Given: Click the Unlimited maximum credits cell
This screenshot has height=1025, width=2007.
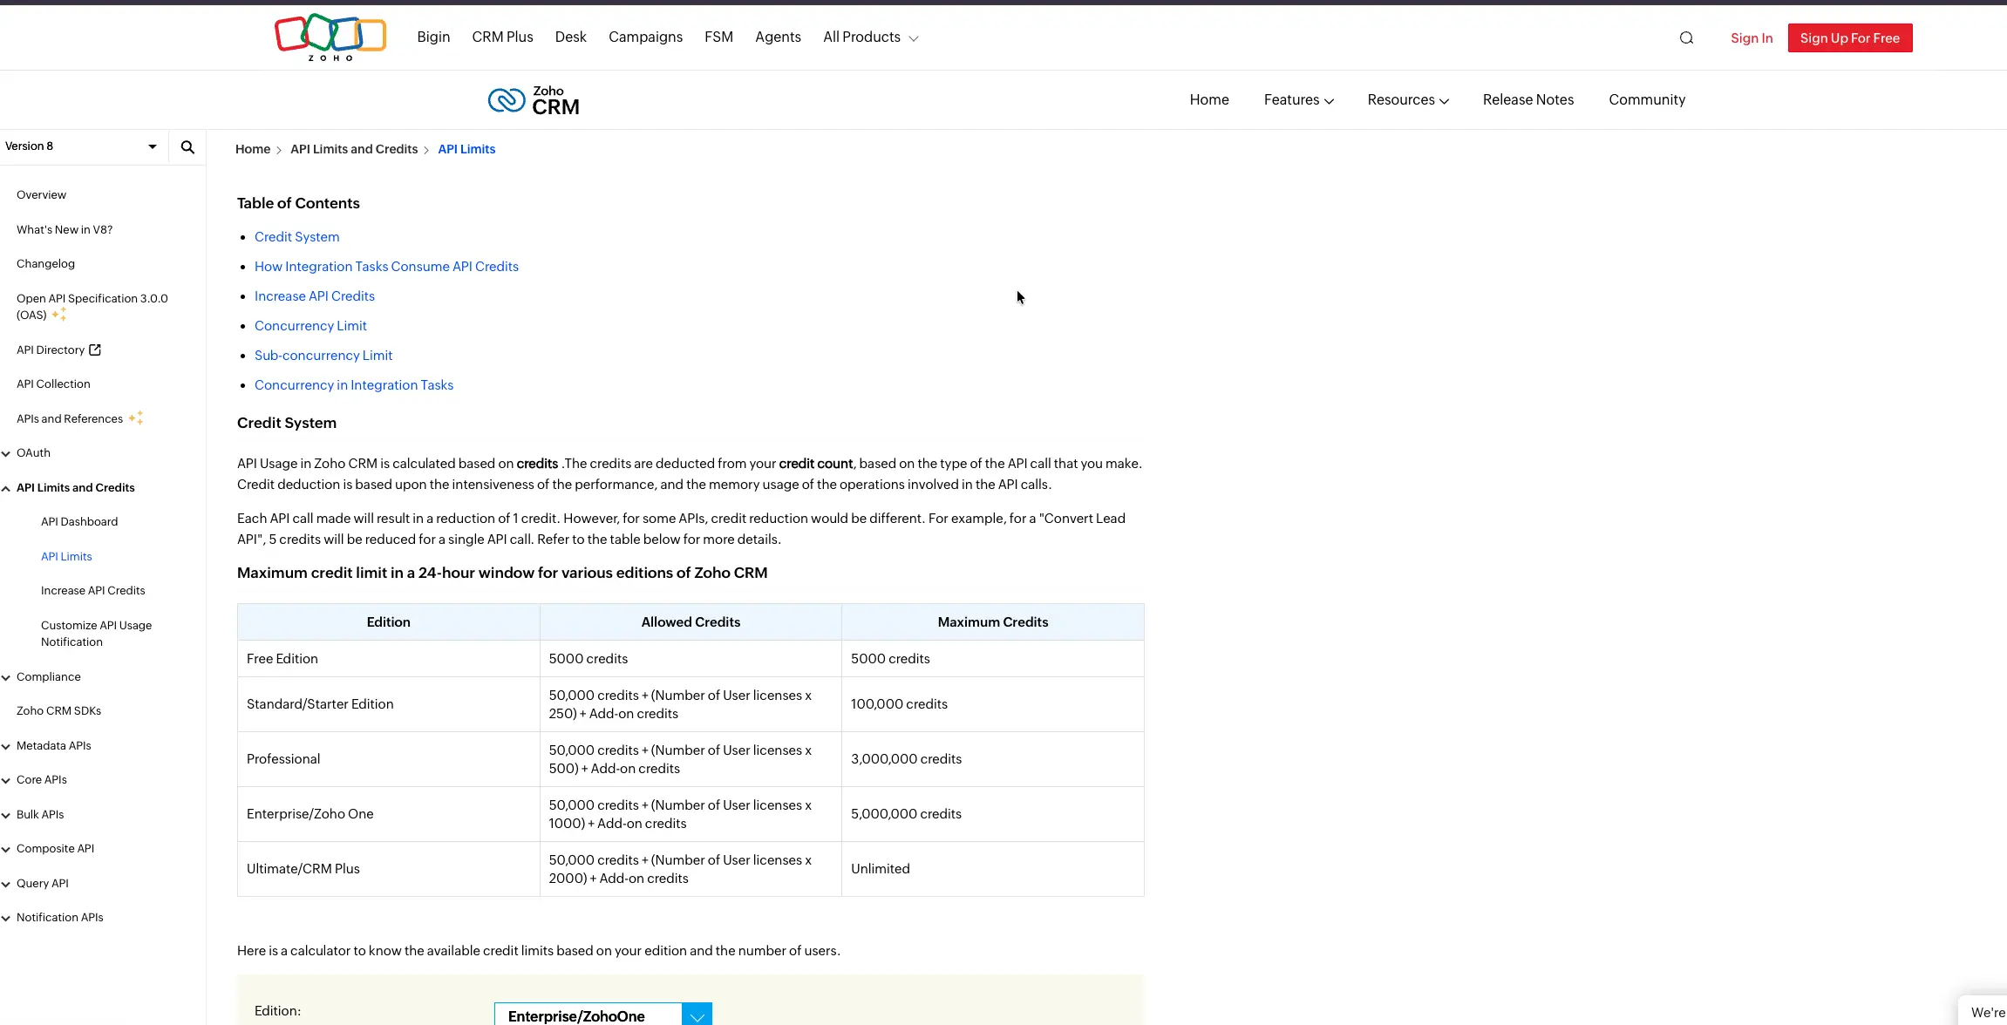Looking at the screenshot, I should (992, 869).
